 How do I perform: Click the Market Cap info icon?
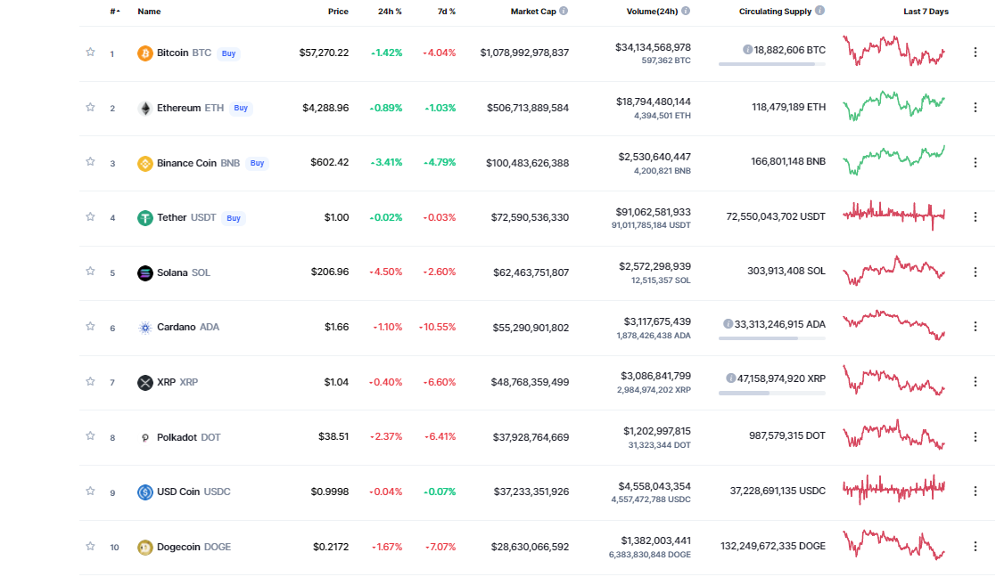(x=564, y=11)
